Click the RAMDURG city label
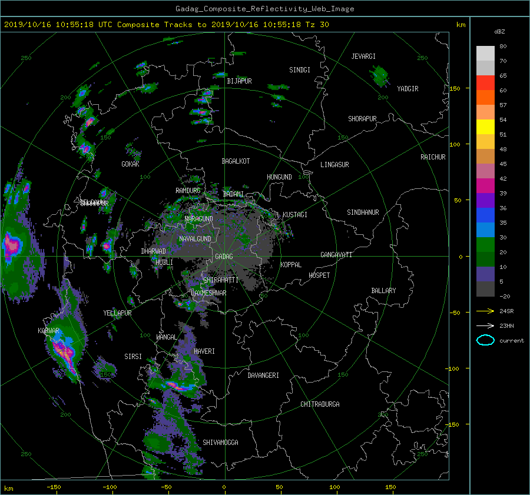Image resolution: width=530 pixels, height=495 pixels. click(x=188, y=191)
